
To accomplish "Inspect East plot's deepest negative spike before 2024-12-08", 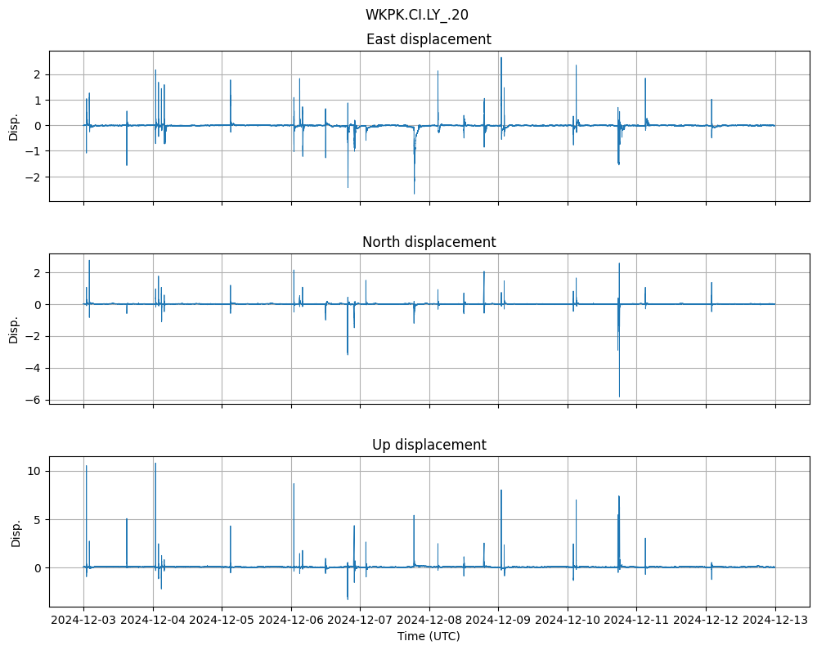I will coord(414,192).
